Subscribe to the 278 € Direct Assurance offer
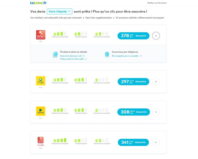Screen dimensions: 198x159 (x=134, y=36)
